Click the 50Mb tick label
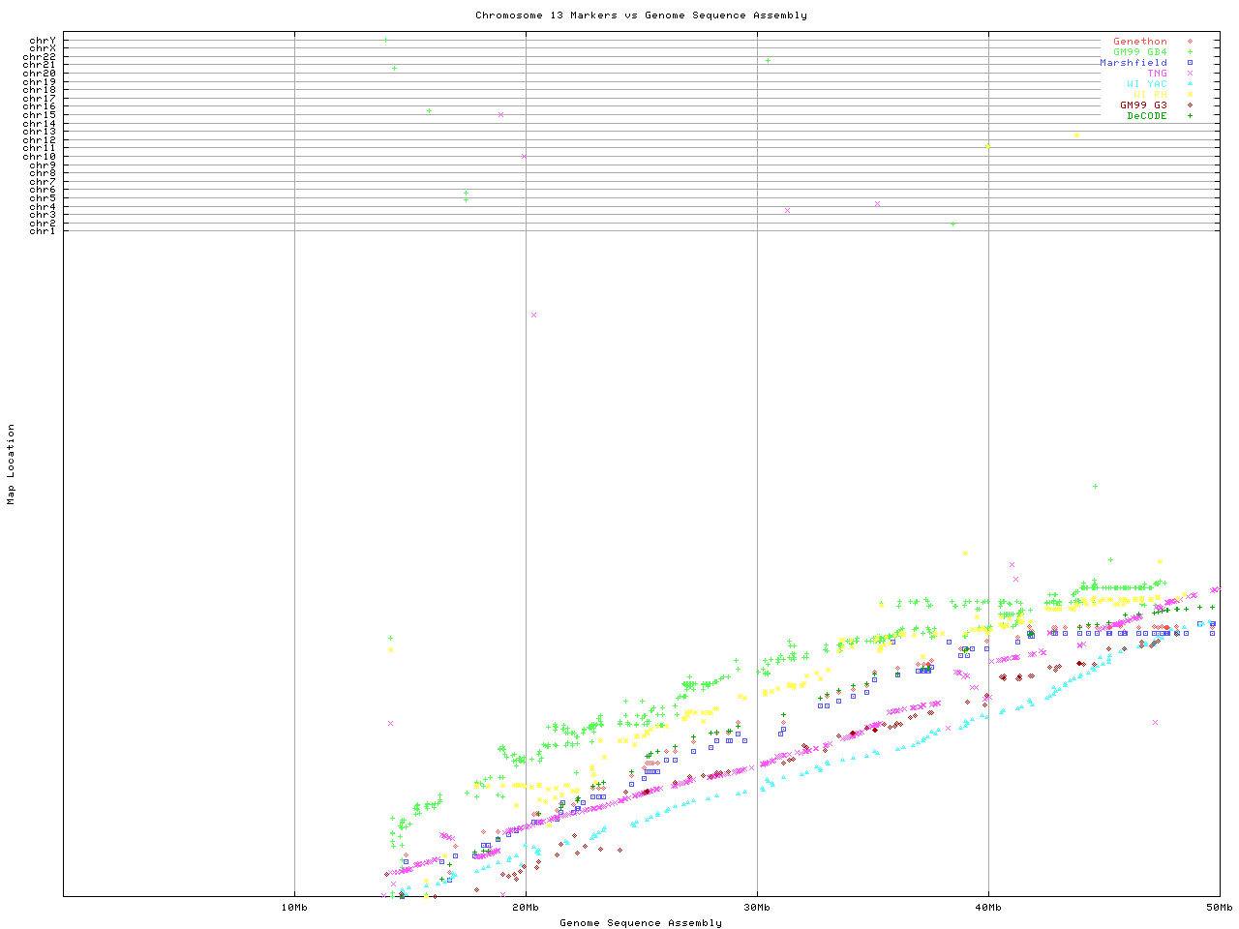Image resolution: width=1239 pixels, height=929 pixels. point(1219,907)
